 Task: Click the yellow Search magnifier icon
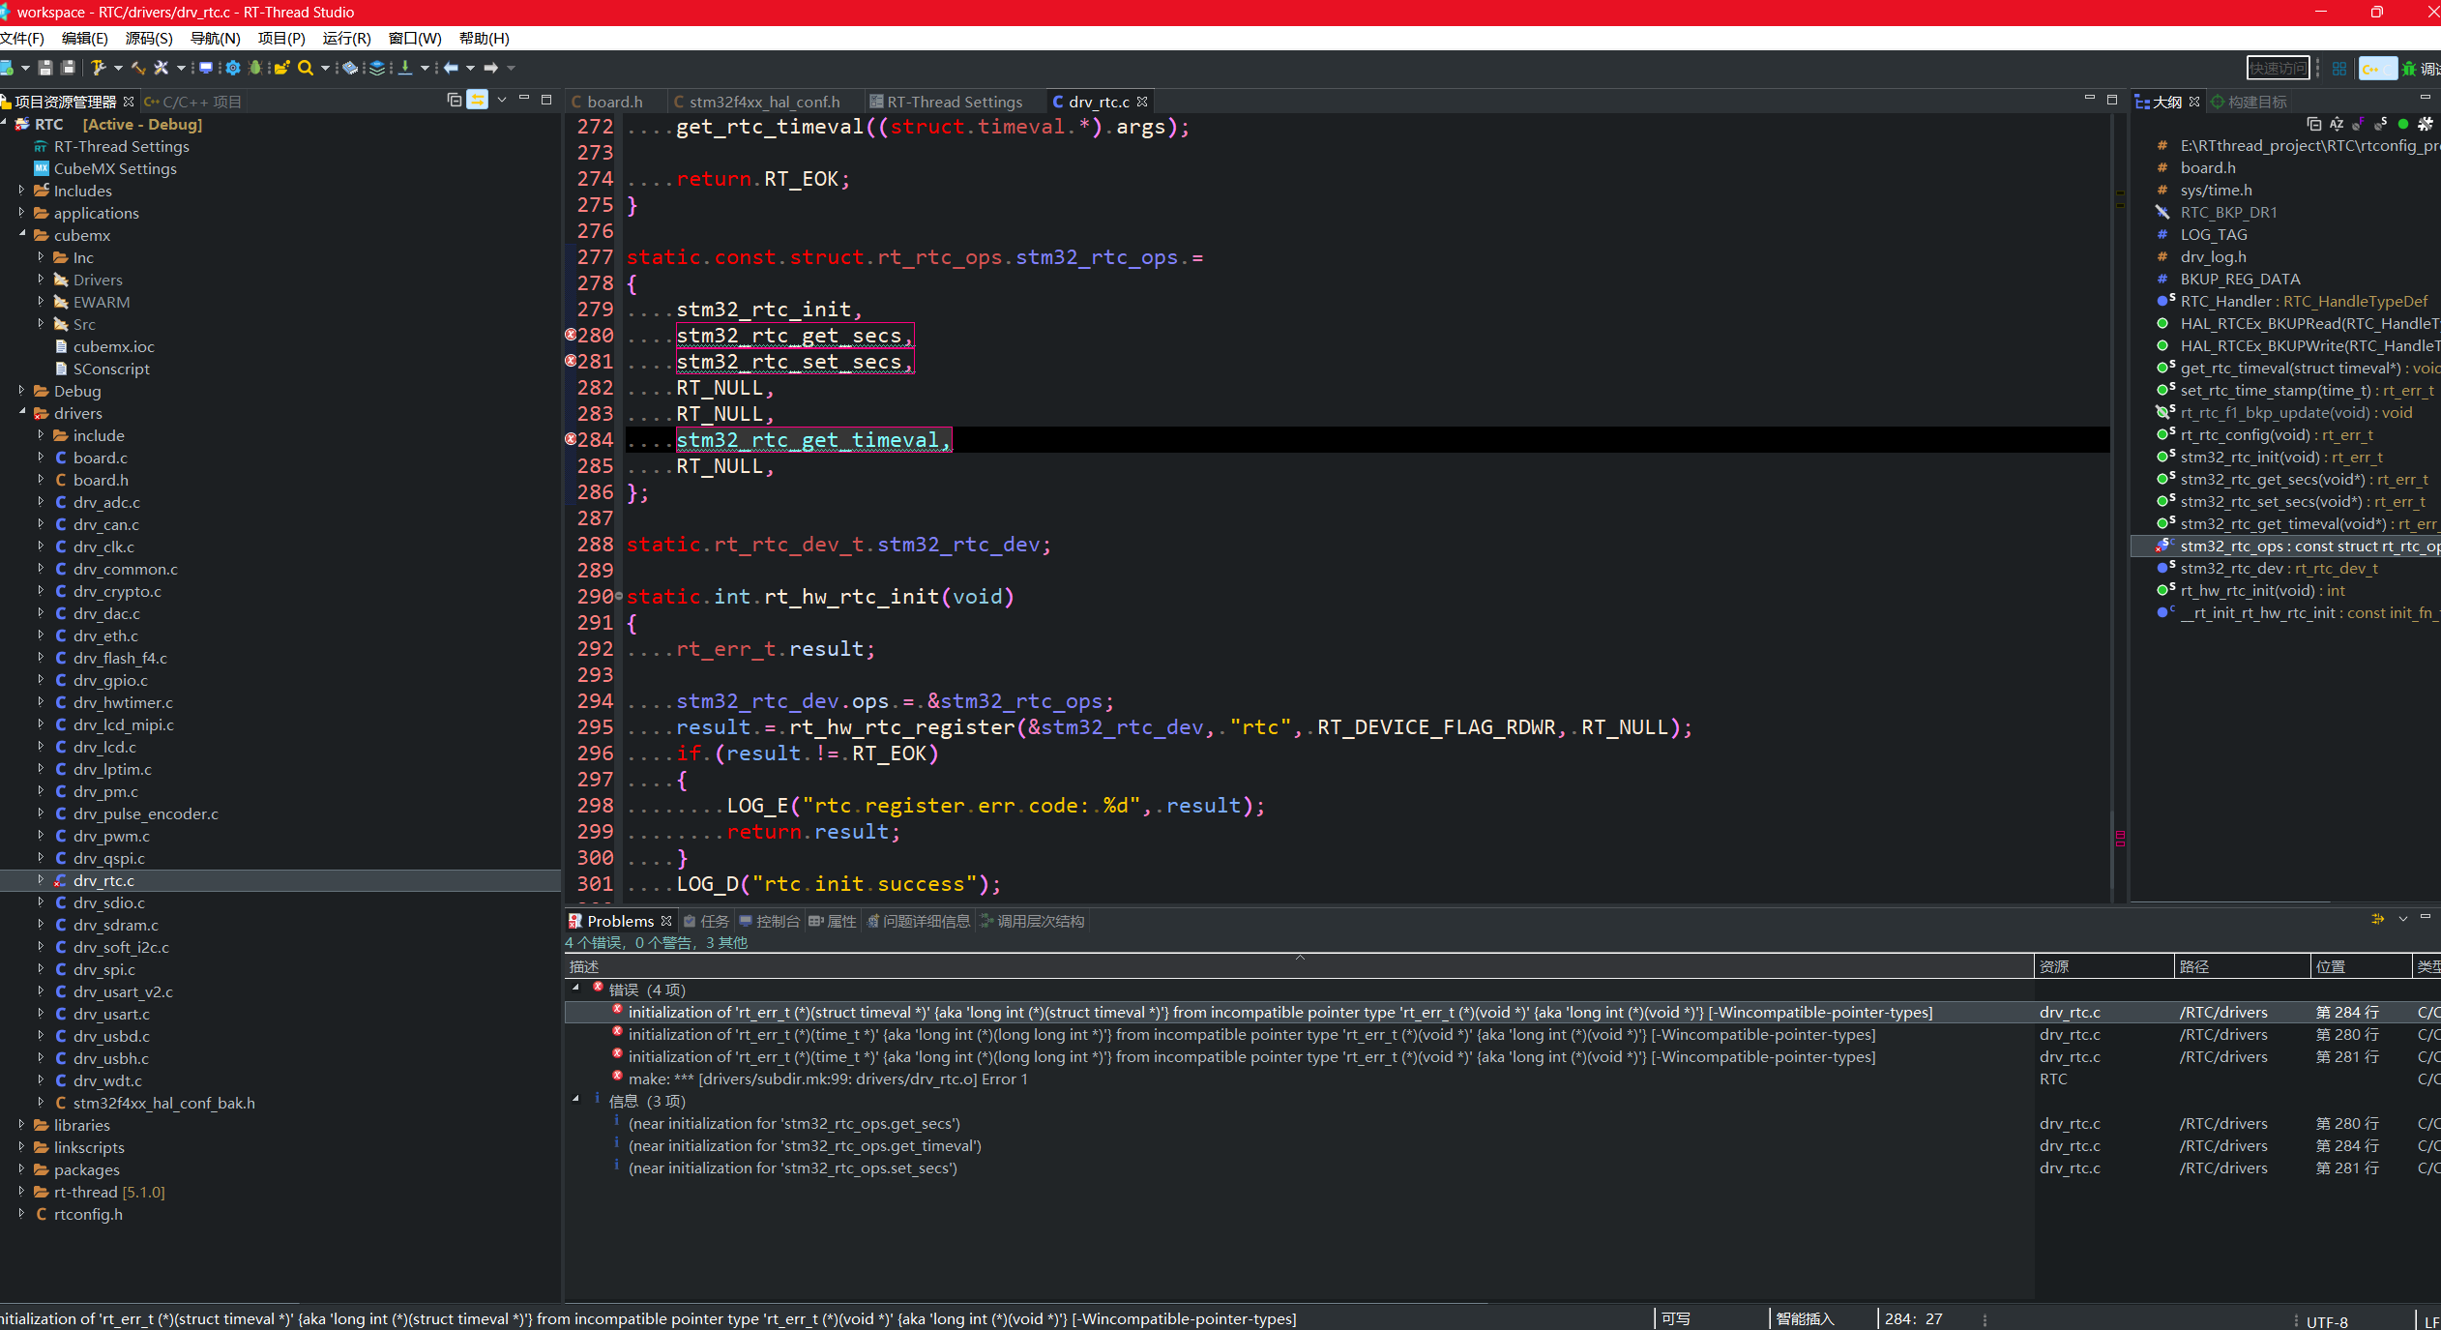point(306,68)
